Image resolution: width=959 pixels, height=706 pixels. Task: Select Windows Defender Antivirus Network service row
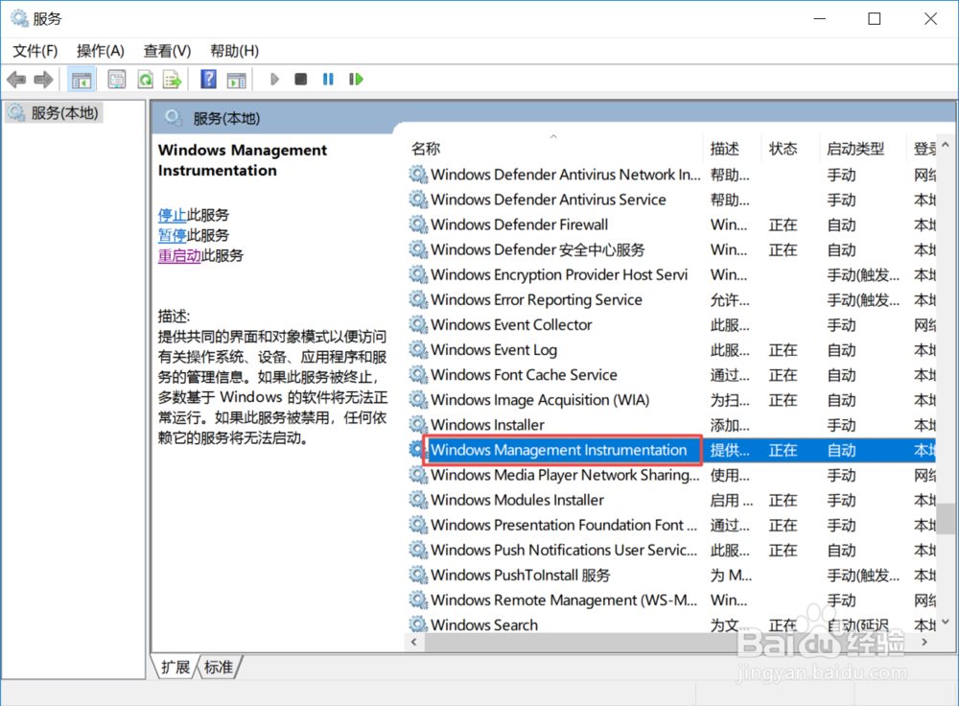click(671, 175)
